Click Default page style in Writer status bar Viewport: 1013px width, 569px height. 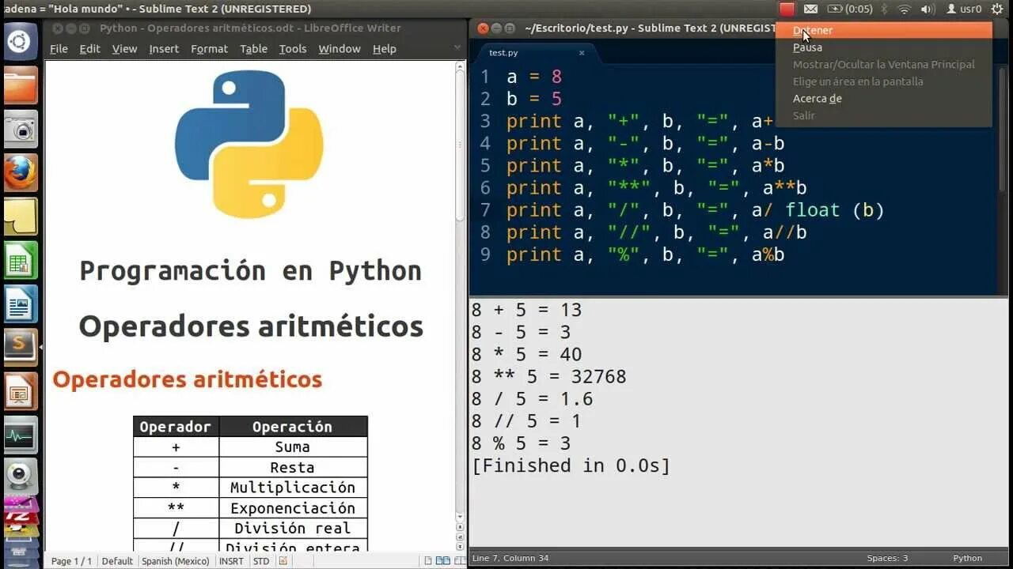[117, 561]
